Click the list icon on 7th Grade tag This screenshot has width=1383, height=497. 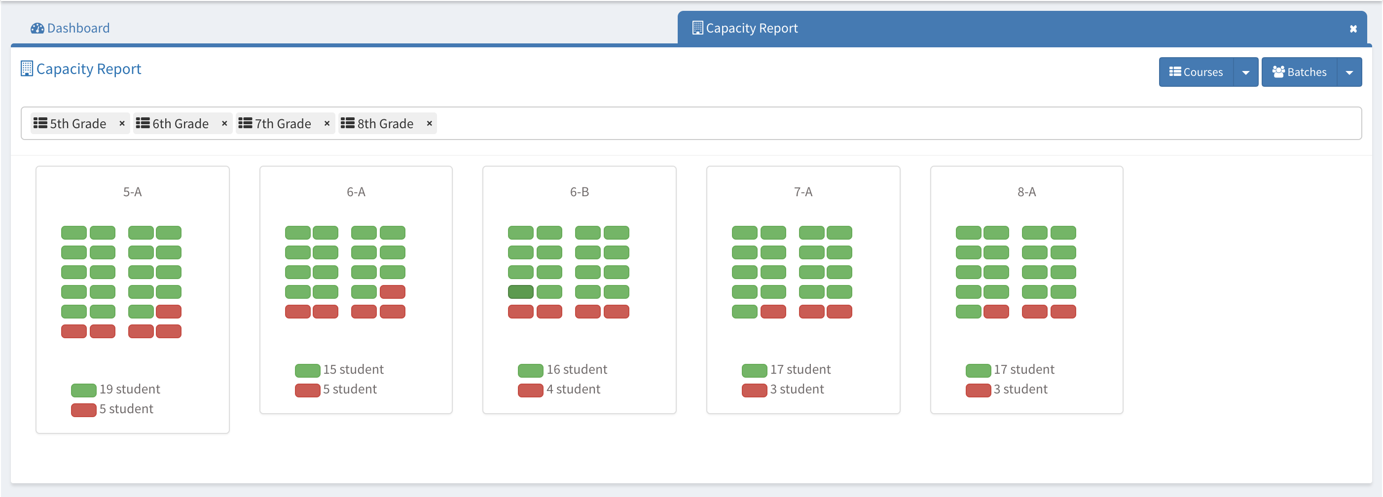(x=245, y=123)
